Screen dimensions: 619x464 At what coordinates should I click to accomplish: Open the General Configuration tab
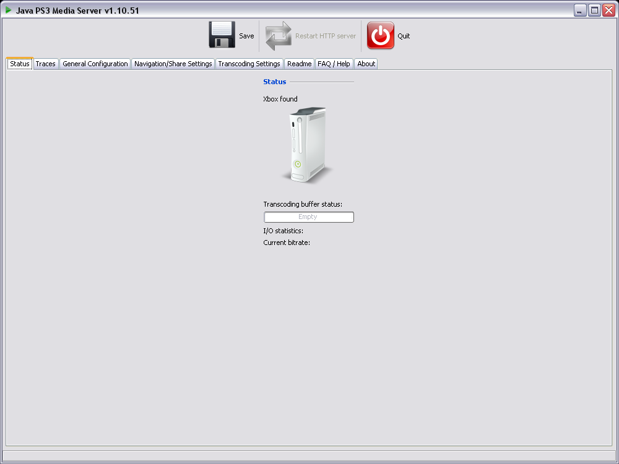point(95,64)
